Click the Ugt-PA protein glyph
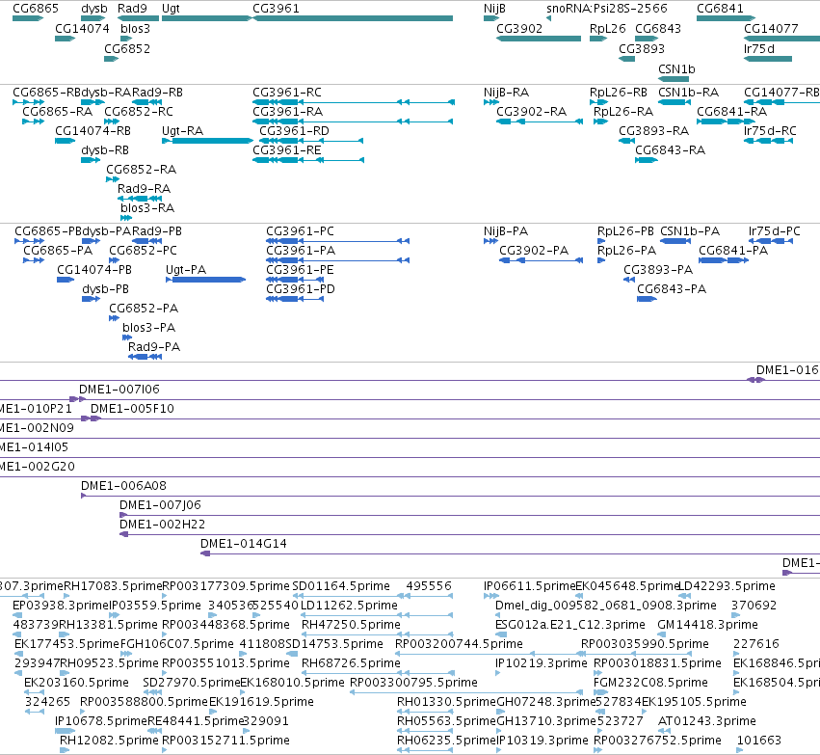The image size is (820, 755). pyautogui.click(x=205, y=280)
